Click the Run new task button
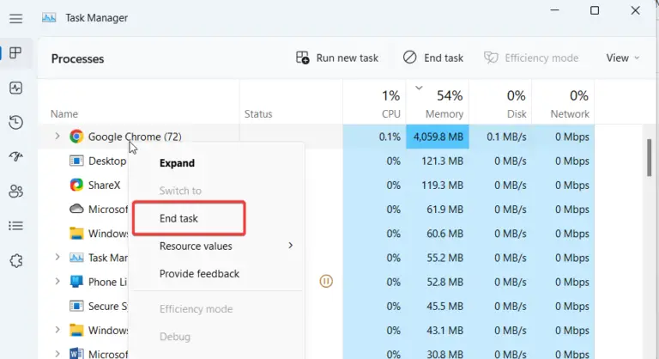Screen dimensions: 659x359 (x=337, y=58)
